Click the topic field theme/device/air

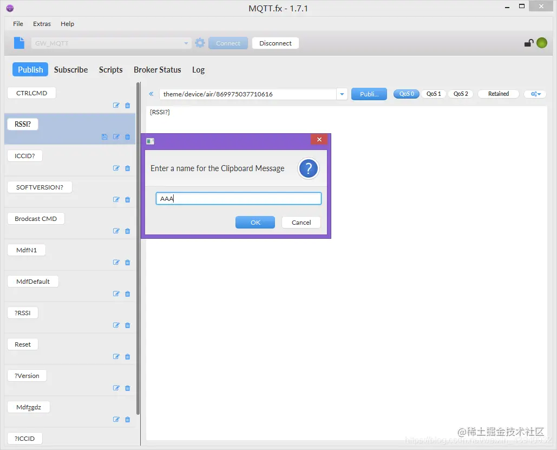(248, 94)
